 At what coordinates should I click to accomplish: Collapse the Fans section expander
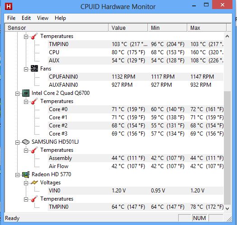(x=26, y=69)
